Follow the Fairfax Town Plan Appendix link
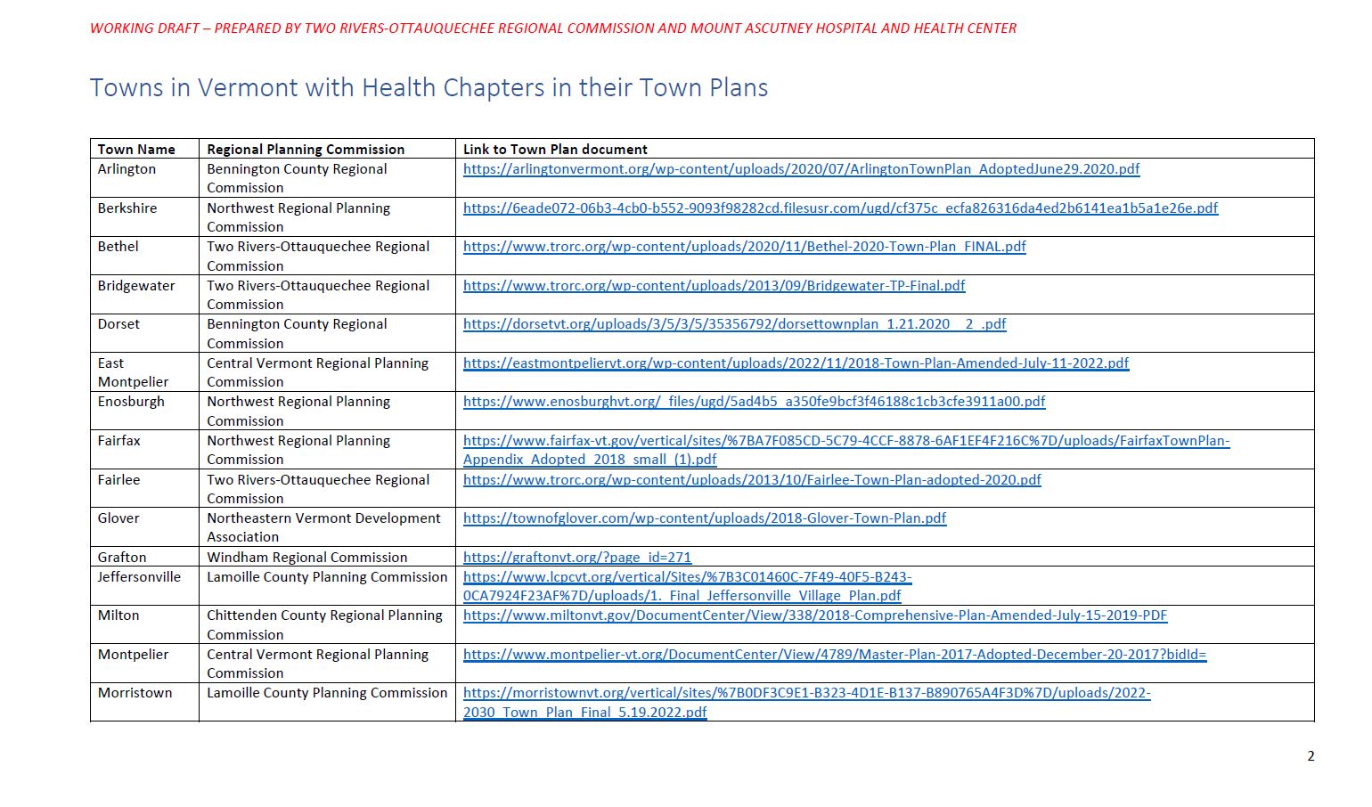This screenshot has height=807, width=1372. click(845, 441)
